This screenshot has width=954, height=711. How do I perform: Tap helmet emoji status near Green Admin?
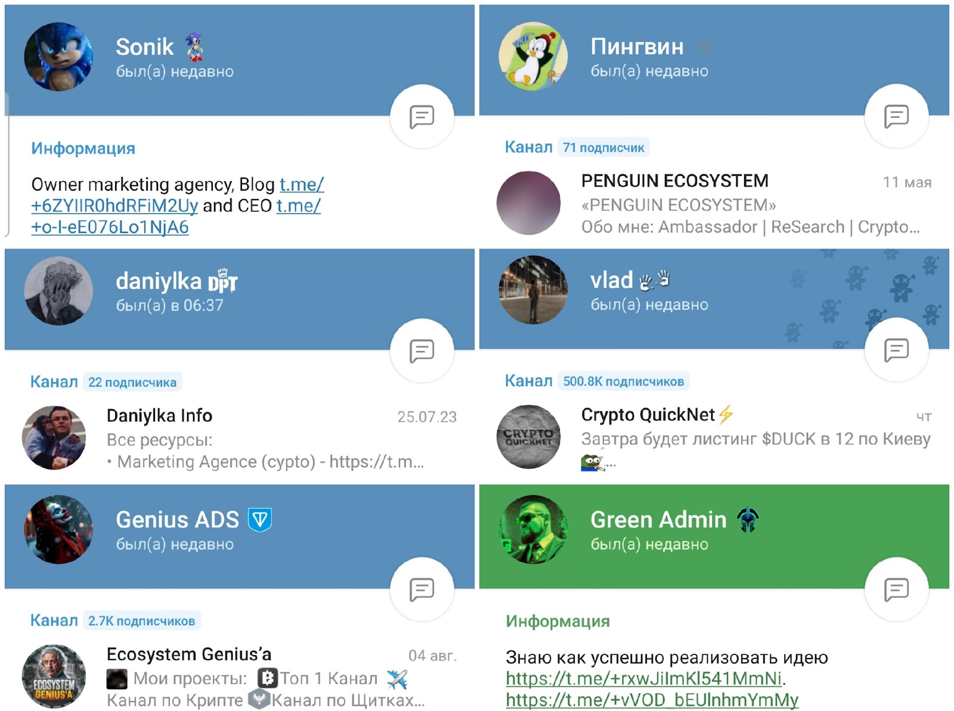pyautogui.click(x=748, y=520)
